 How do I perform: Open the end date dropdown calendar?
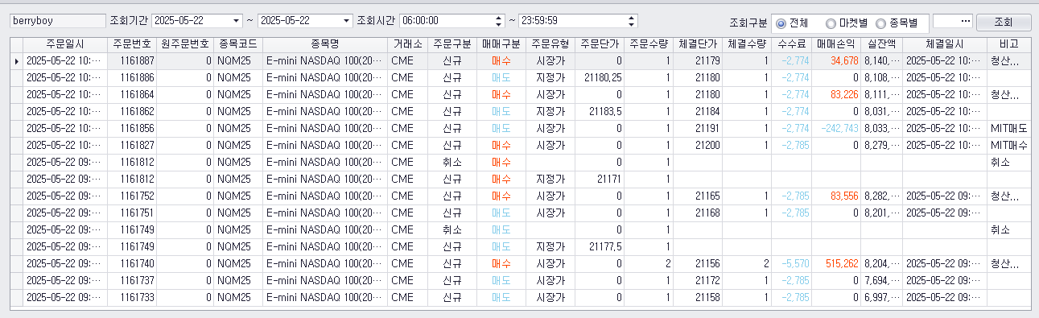click(346, 20)
